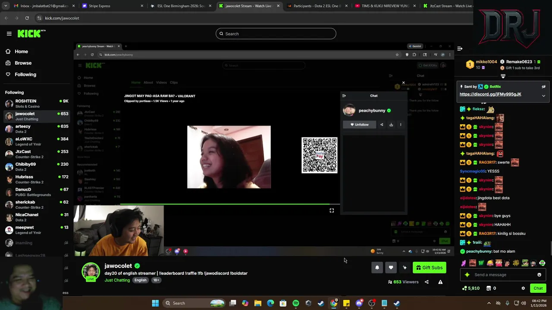This screenshot has width=552, height=310.
Task: Click the system tray microphone icon
Action: click(507, 303)
